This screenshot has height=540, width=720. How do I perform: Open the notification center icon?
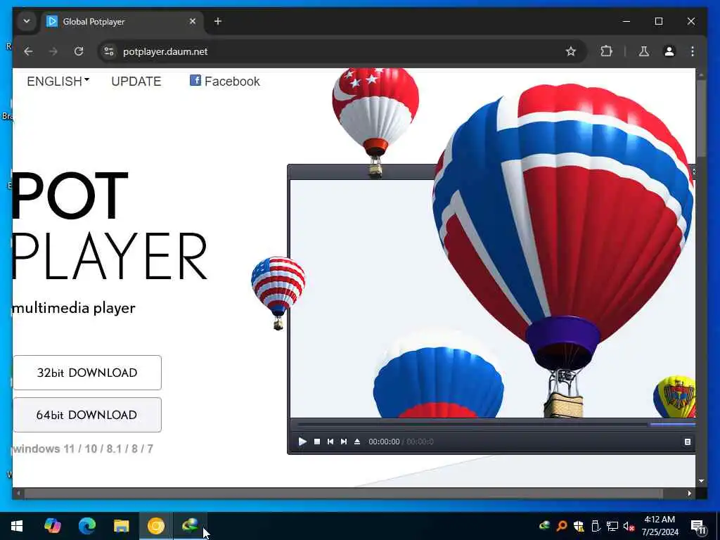tap(698, 526)
